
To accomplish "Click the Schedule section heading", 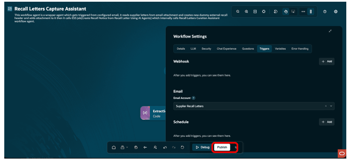I will 181,122.
